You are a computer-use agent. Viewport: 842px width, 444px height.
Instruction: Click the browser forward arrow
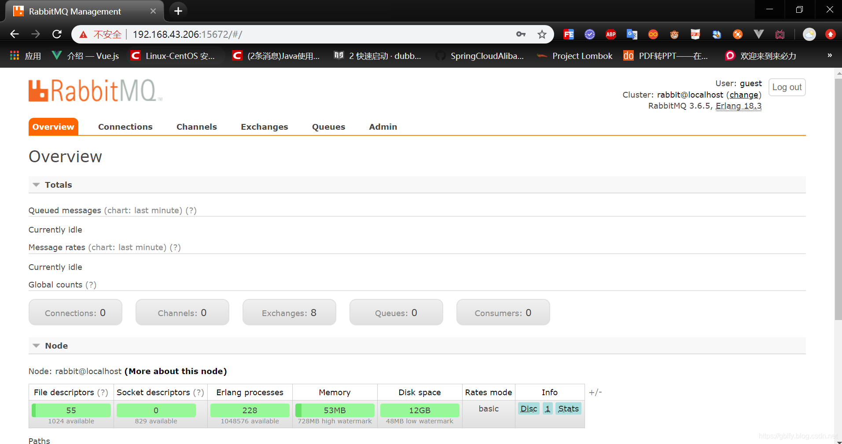pos(36,34)
